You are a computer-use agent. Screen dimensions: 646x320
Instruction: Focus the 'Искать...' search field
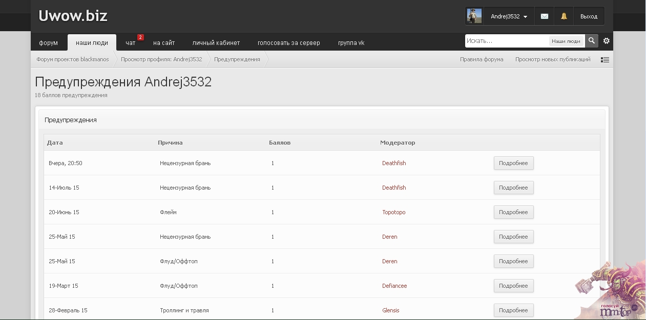(x=506, y=41)
